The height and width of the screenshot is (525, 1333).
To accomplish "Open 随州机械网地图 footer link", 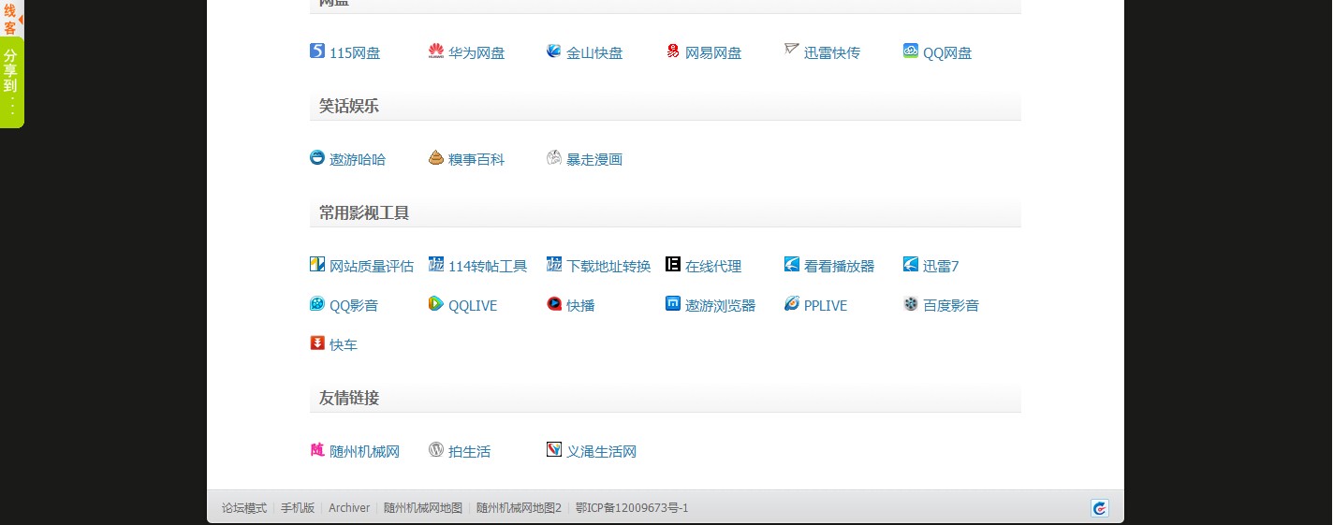I will coord(423,508).
